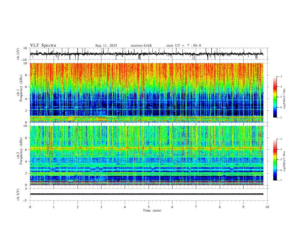Click the time axis tick label "4"
This screenshot has width=301, height=232.
tap(125, 207)
